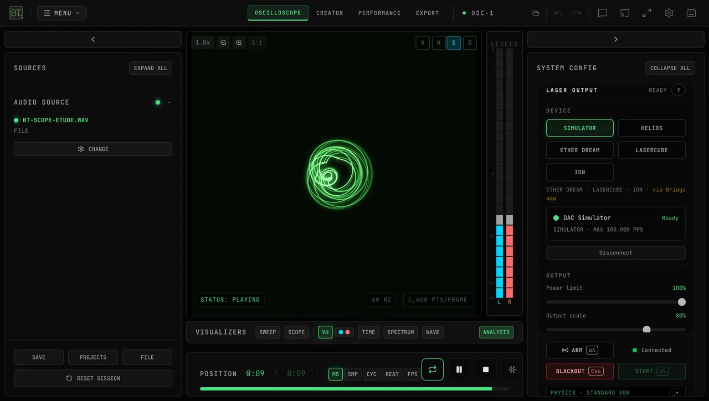This screenshot has height=401, width=709.
Task: Toggle the VU visualizer
Action: (x=325, y=332)
